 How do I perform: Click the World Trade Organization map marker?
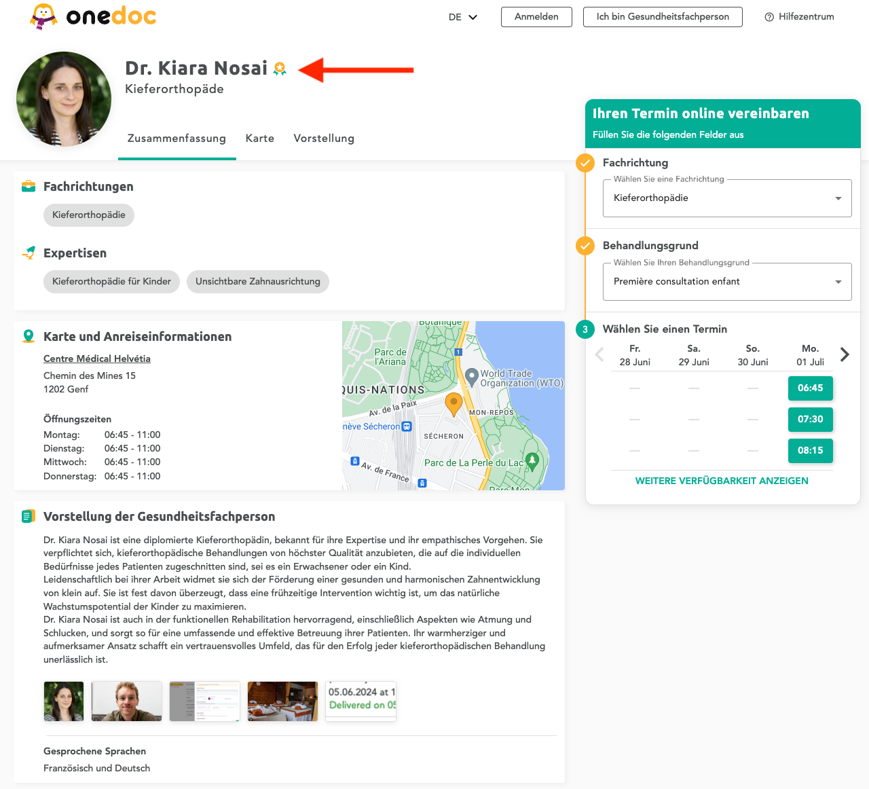coord(472,375)
